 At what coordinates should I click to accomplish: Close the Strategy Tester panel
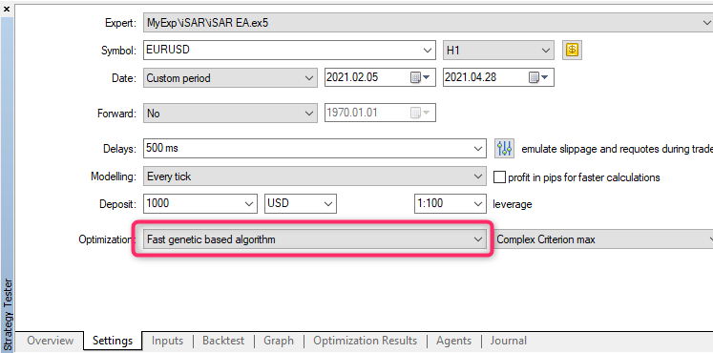7,9
